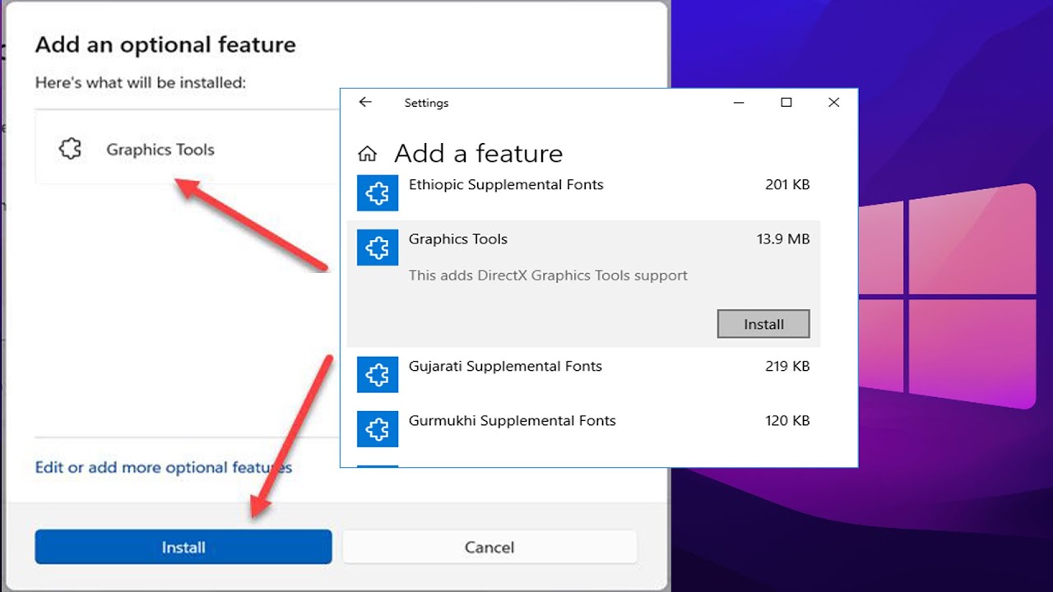
Task: Click 'Add an optional feature' dialog heading
Action: pos(165,44)
